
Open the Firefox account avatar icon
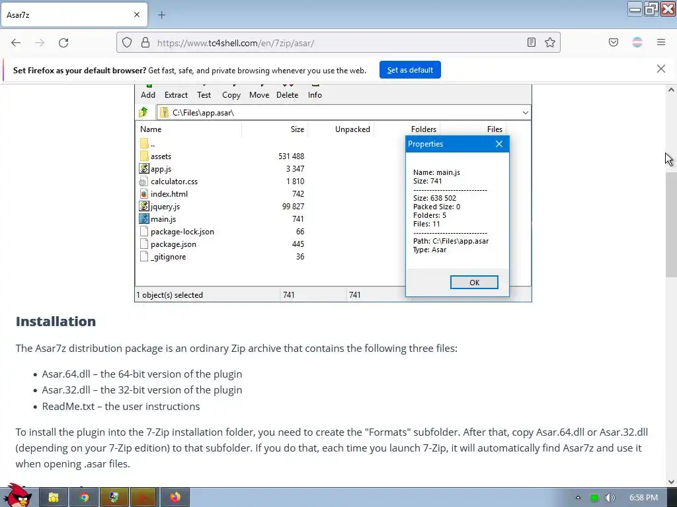pos(637,42)
